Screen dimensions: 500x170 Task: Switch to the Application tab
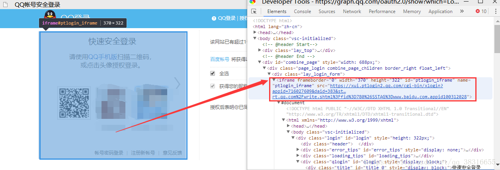tap(440, 11)
